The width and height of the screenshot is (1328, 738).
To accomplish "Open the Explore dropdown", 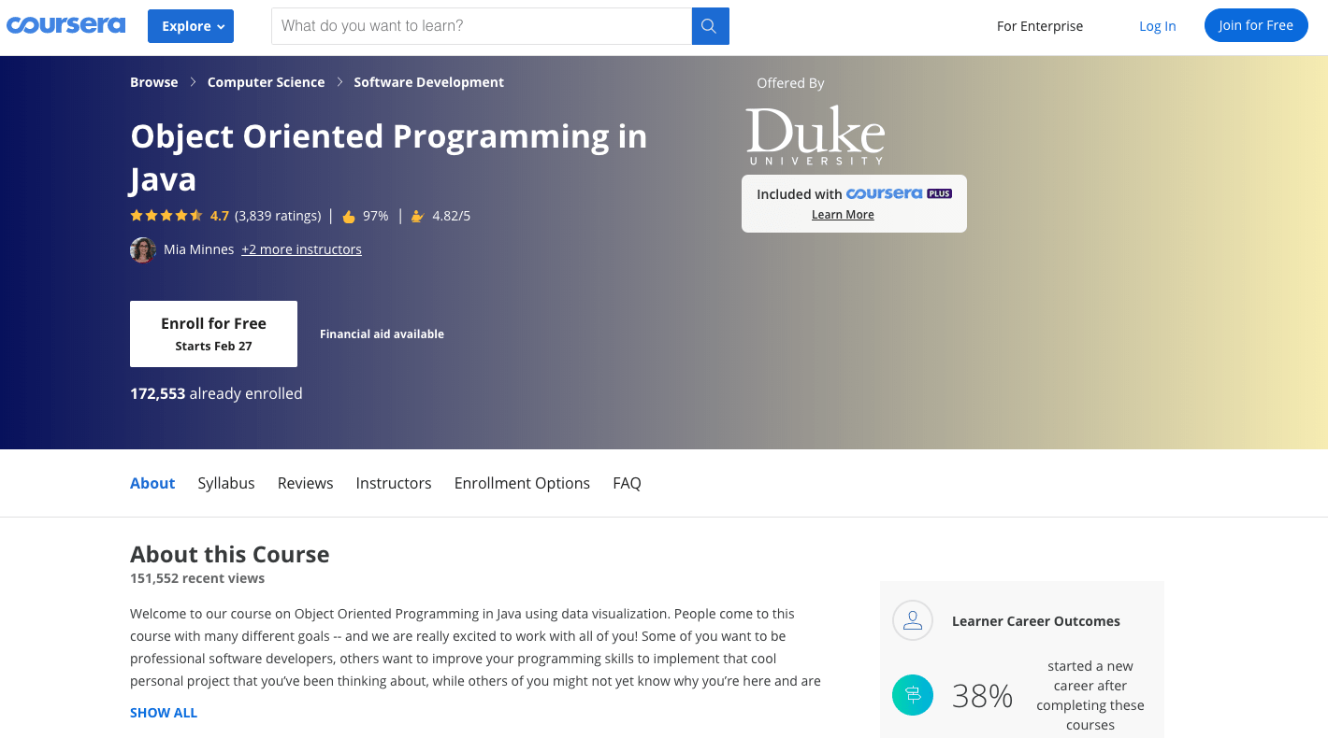I will click(190, 25).
